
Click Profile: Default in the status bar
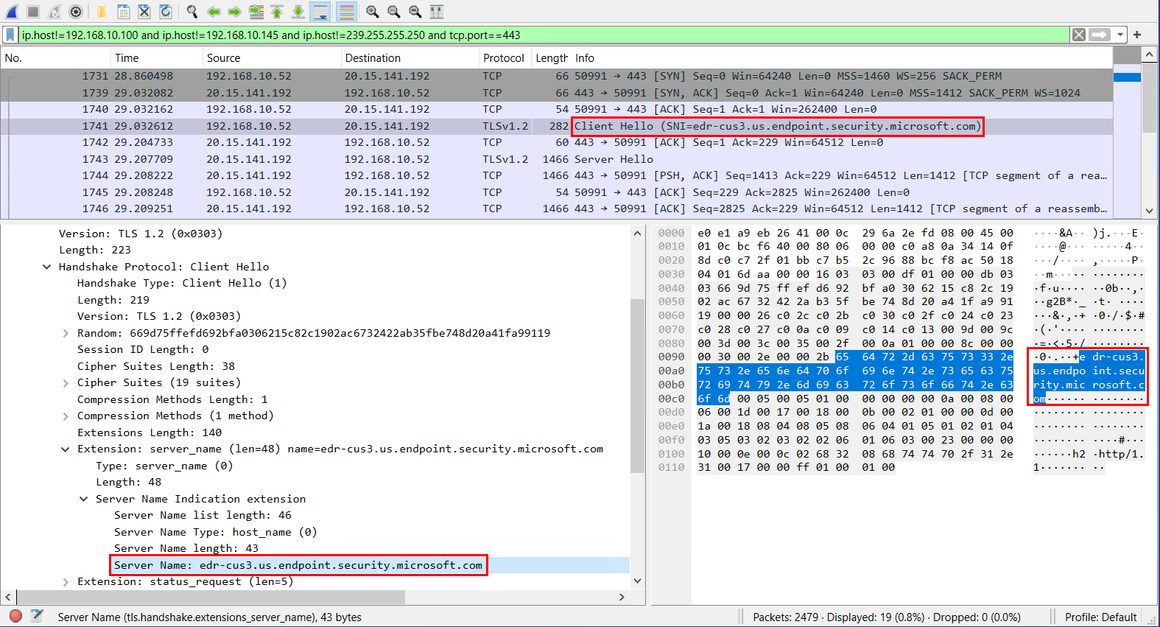pyautogui.click(x=1100, y=617)
